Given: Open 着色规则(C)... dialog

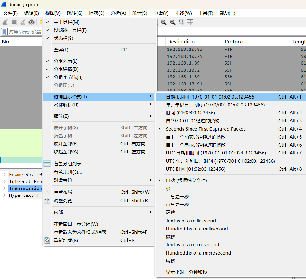Looking at the screenshot, I should 99,172.
